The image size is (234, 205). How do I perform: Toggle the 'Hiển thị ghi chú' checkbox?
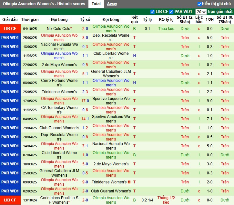[199, 4]
